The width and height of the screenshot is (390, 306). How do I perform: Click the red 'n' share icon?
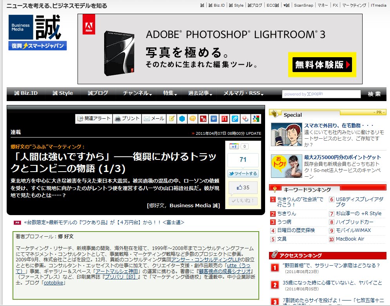point(224,119)
